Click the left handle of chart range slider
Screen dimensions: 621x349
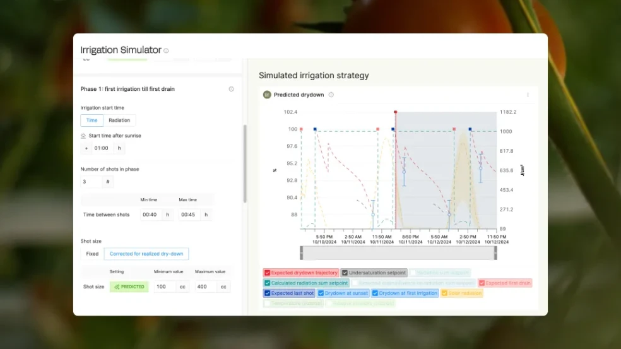[302, 252]
